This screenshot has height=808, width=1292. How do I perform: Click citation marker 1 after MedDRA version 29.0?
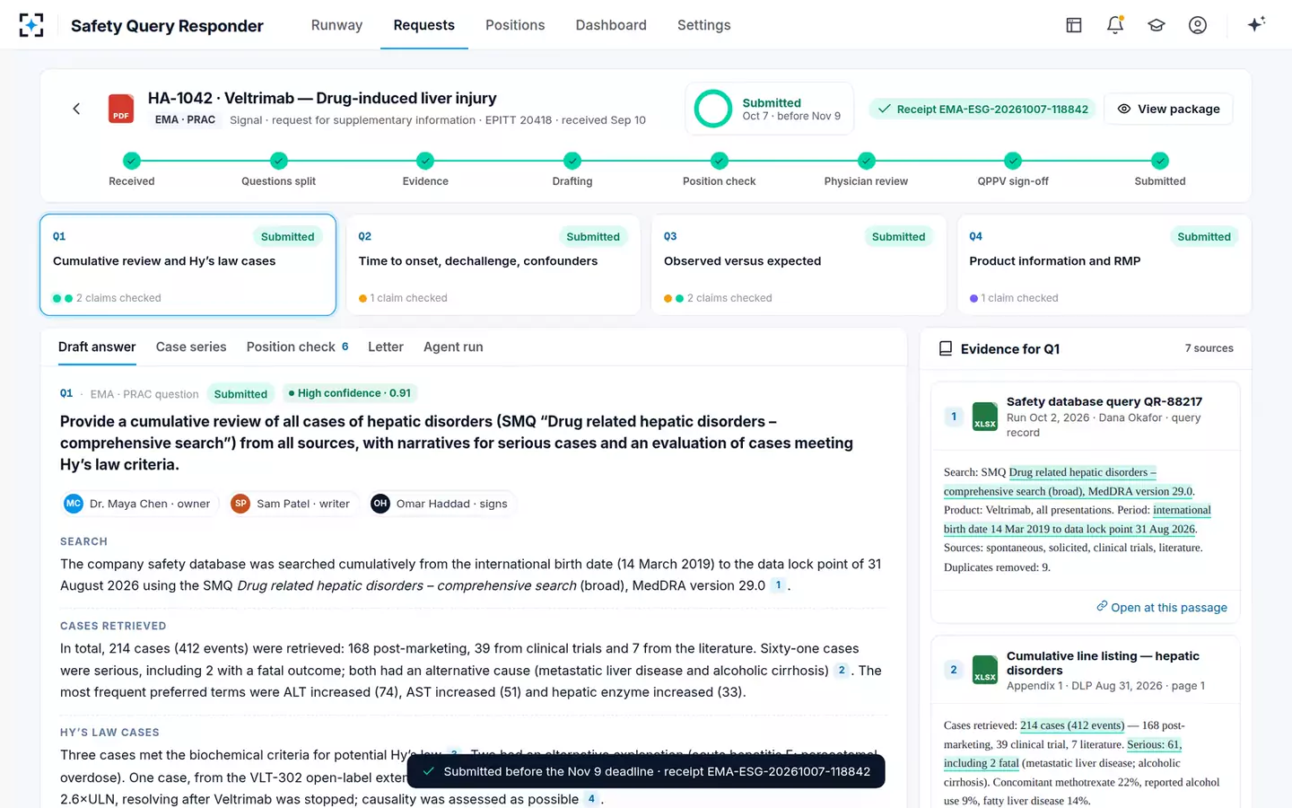point(778,585)
